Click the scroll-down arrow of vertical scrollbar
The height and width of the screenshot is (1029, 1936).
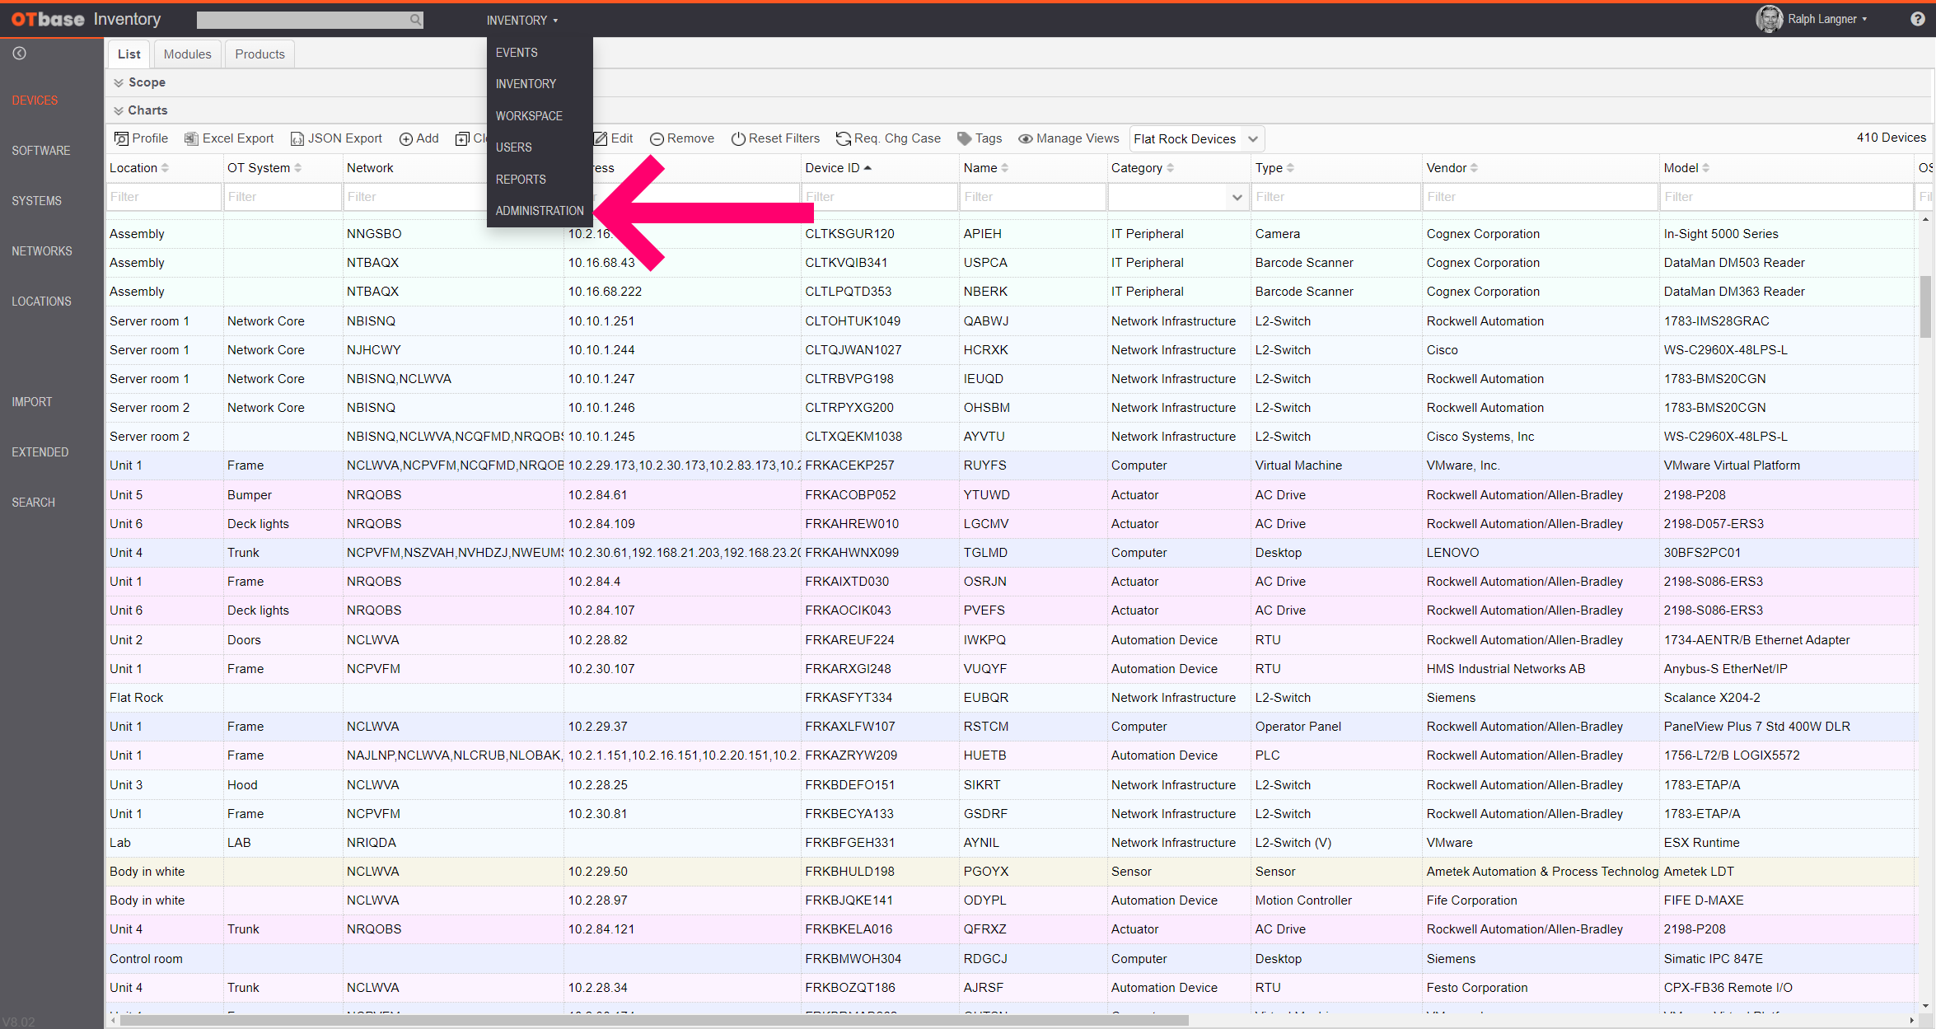[1925, 1005]
